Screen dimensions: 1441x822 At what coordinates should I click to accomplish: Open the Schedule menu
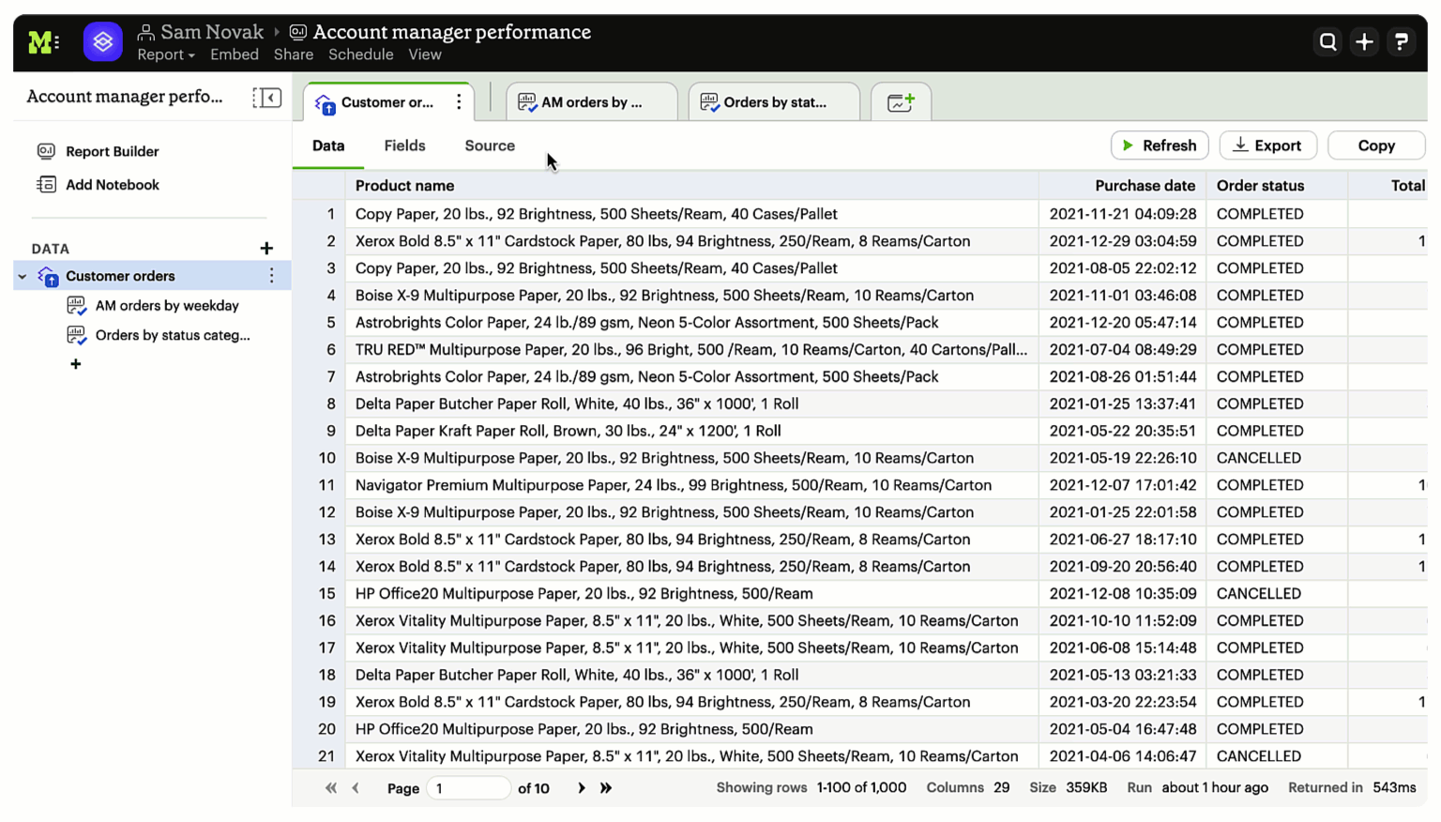tap(361, 55)
